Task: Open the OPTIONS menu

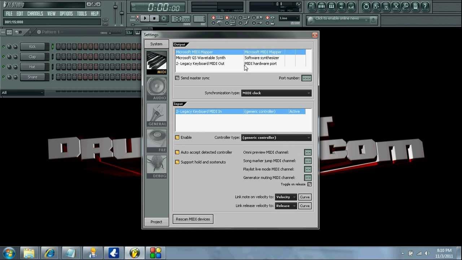Action: pyautogui.click(x=66, y=14)
